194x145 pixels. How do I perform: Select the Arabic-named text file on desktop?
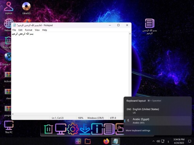pos(150,27)
